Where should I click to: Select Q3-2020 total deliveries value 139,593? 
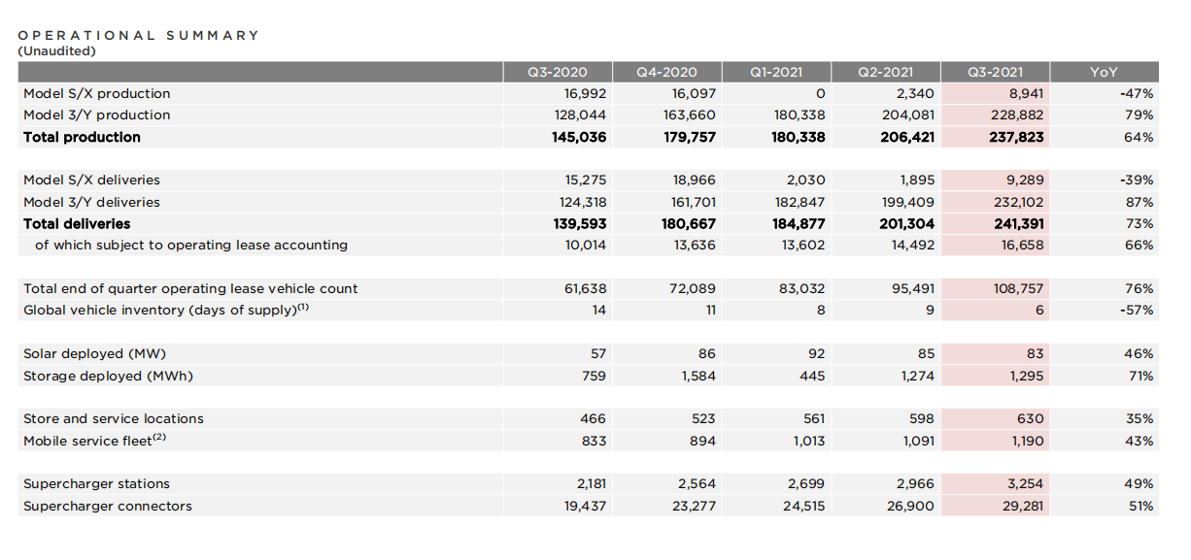(x=578, y=223)
